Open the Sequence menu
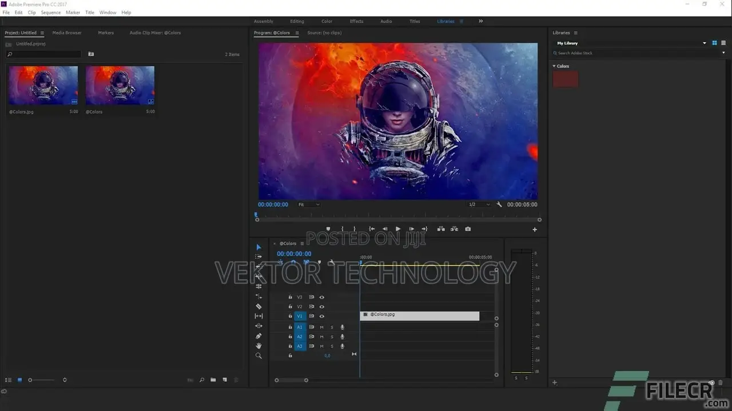This screenshot has height=411, width=732. pos(51,12)
